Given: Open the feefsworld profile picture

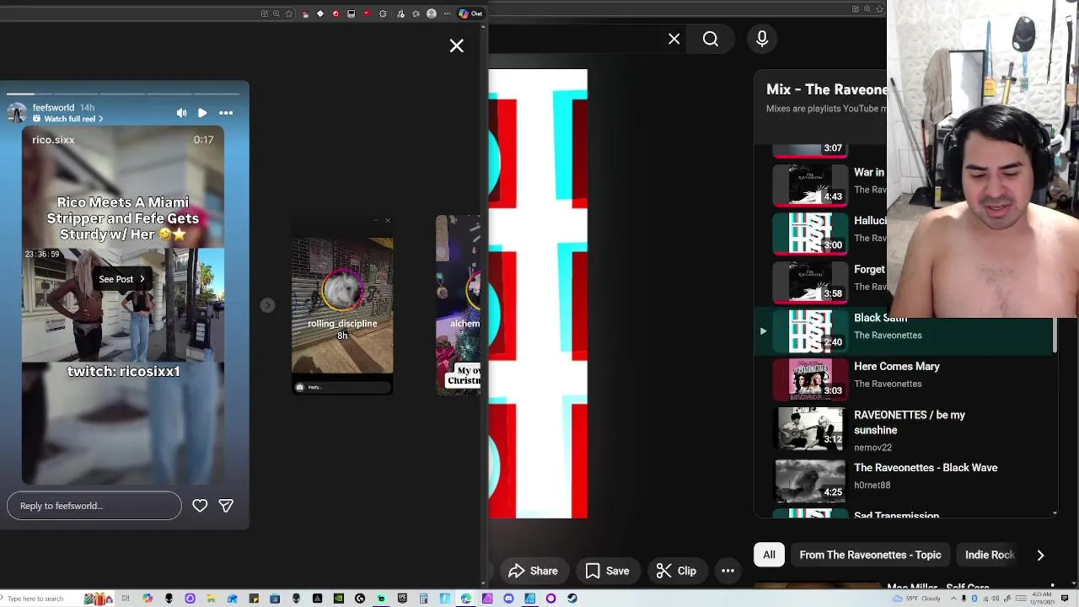Looking at the screenshot, I should pos(17,113).
